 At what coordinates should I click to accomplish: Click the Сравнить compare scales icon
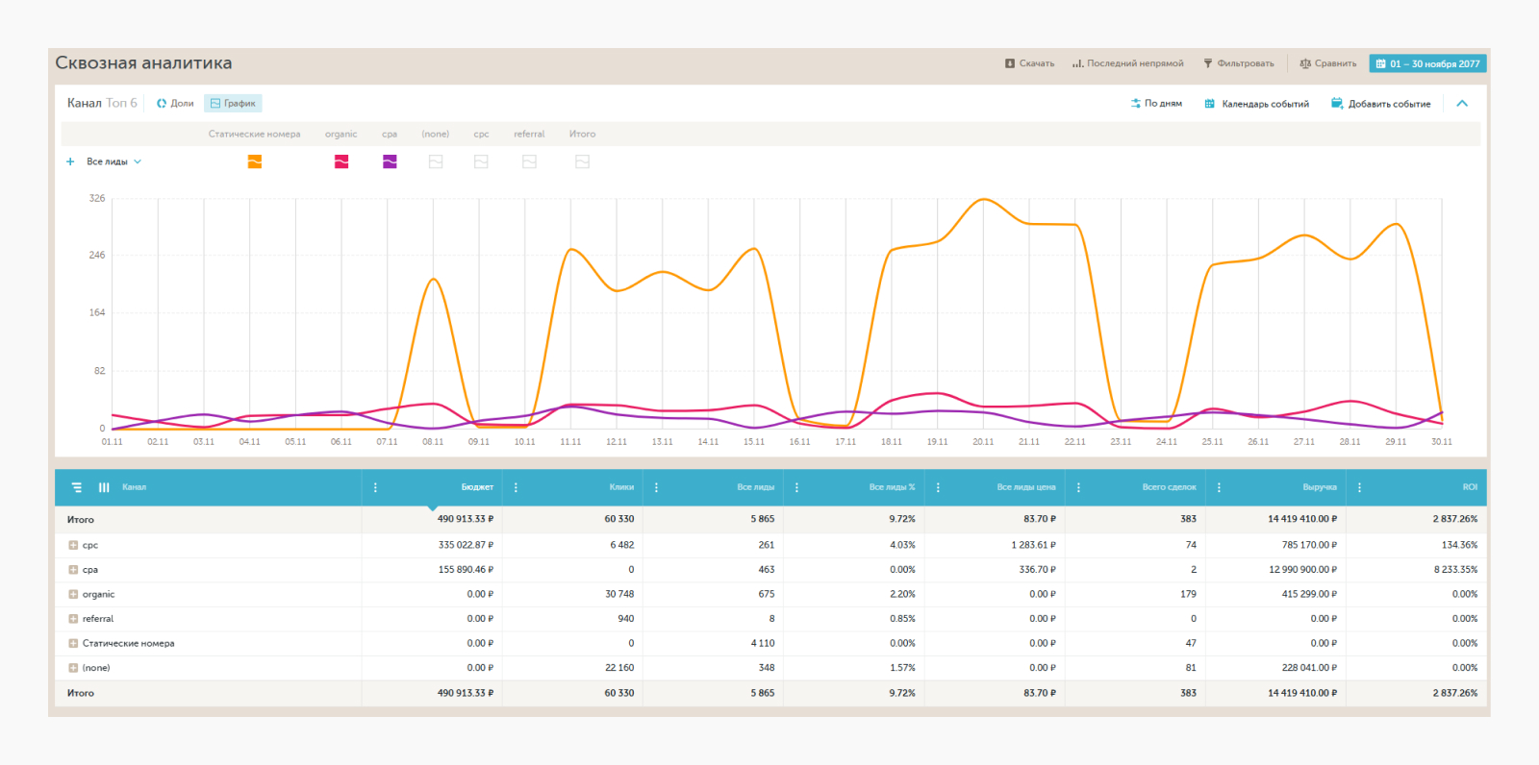click(x=1305, y=63)
